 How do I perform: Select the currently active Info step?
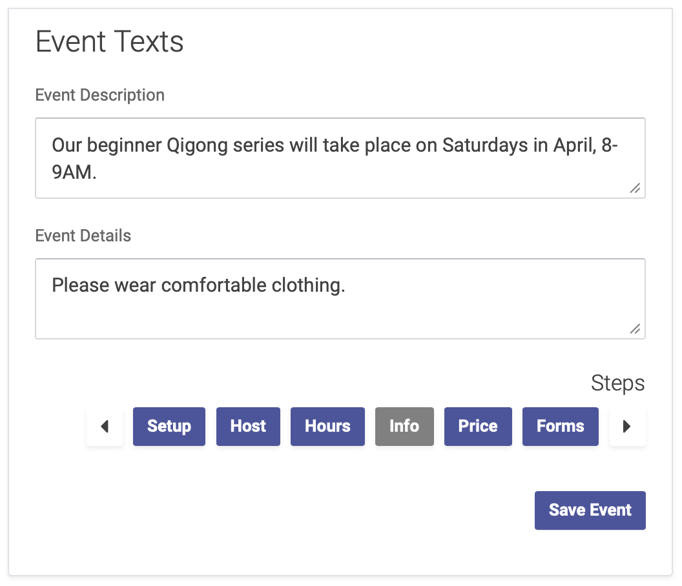[404, 427]
